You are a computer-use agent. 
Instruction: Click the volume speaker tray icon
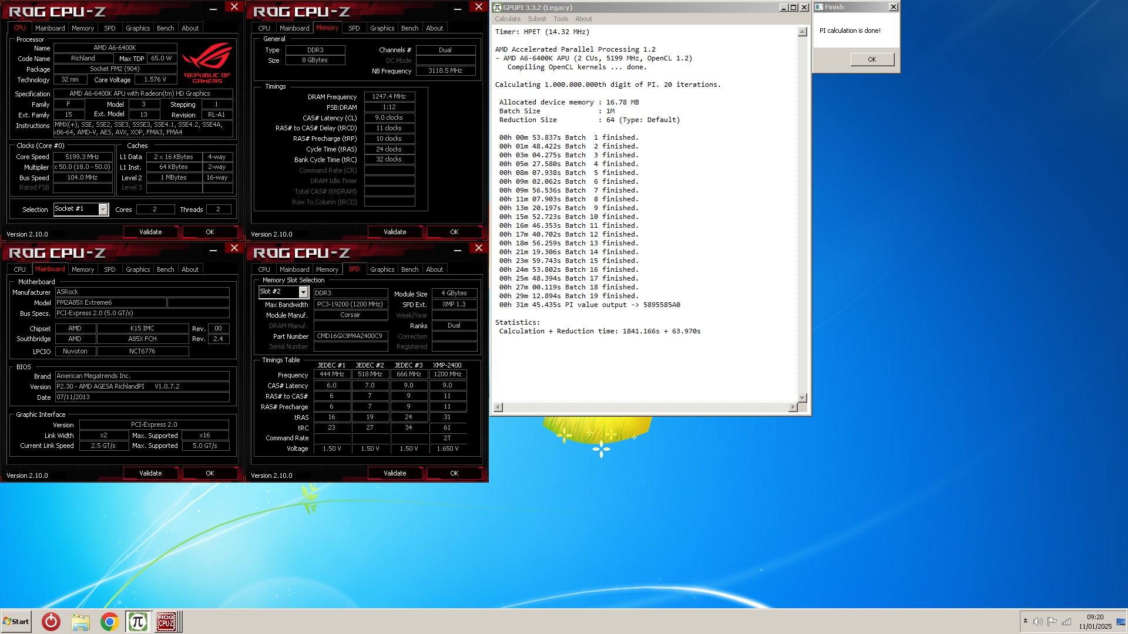(1038, 622)
